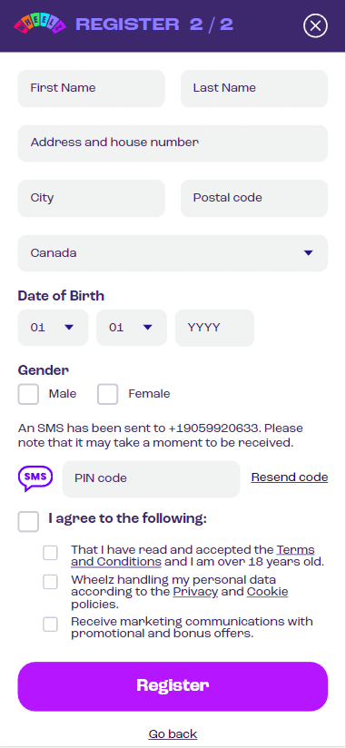The height and width of the screenshot is (748, 346).
Task: Click the Register button
Action: pos(173,686)
